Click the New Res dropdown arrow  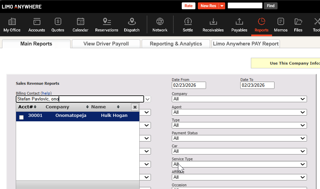(222, 6)
